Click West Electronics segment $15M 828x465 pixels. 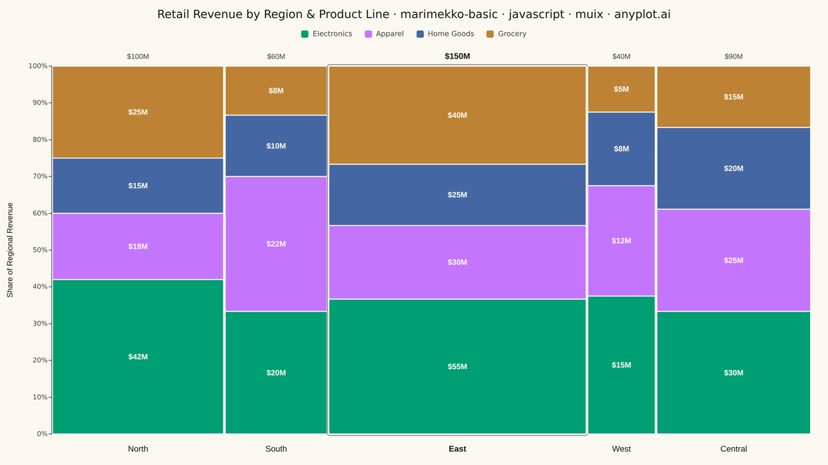point(622,365)
